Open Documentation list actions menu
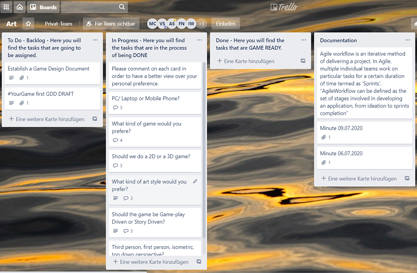 (408, 40)
